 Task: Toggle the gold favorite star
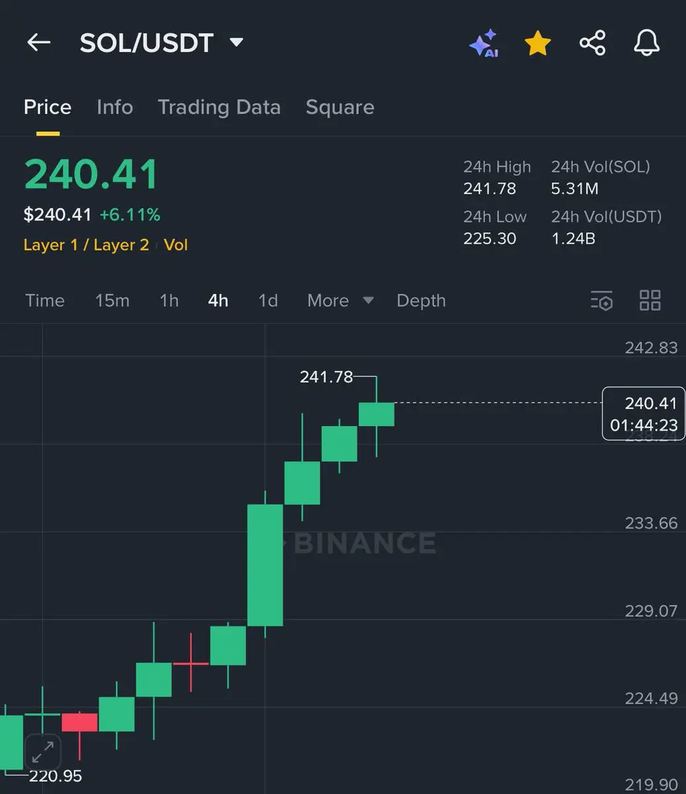[x=537, y=43]
